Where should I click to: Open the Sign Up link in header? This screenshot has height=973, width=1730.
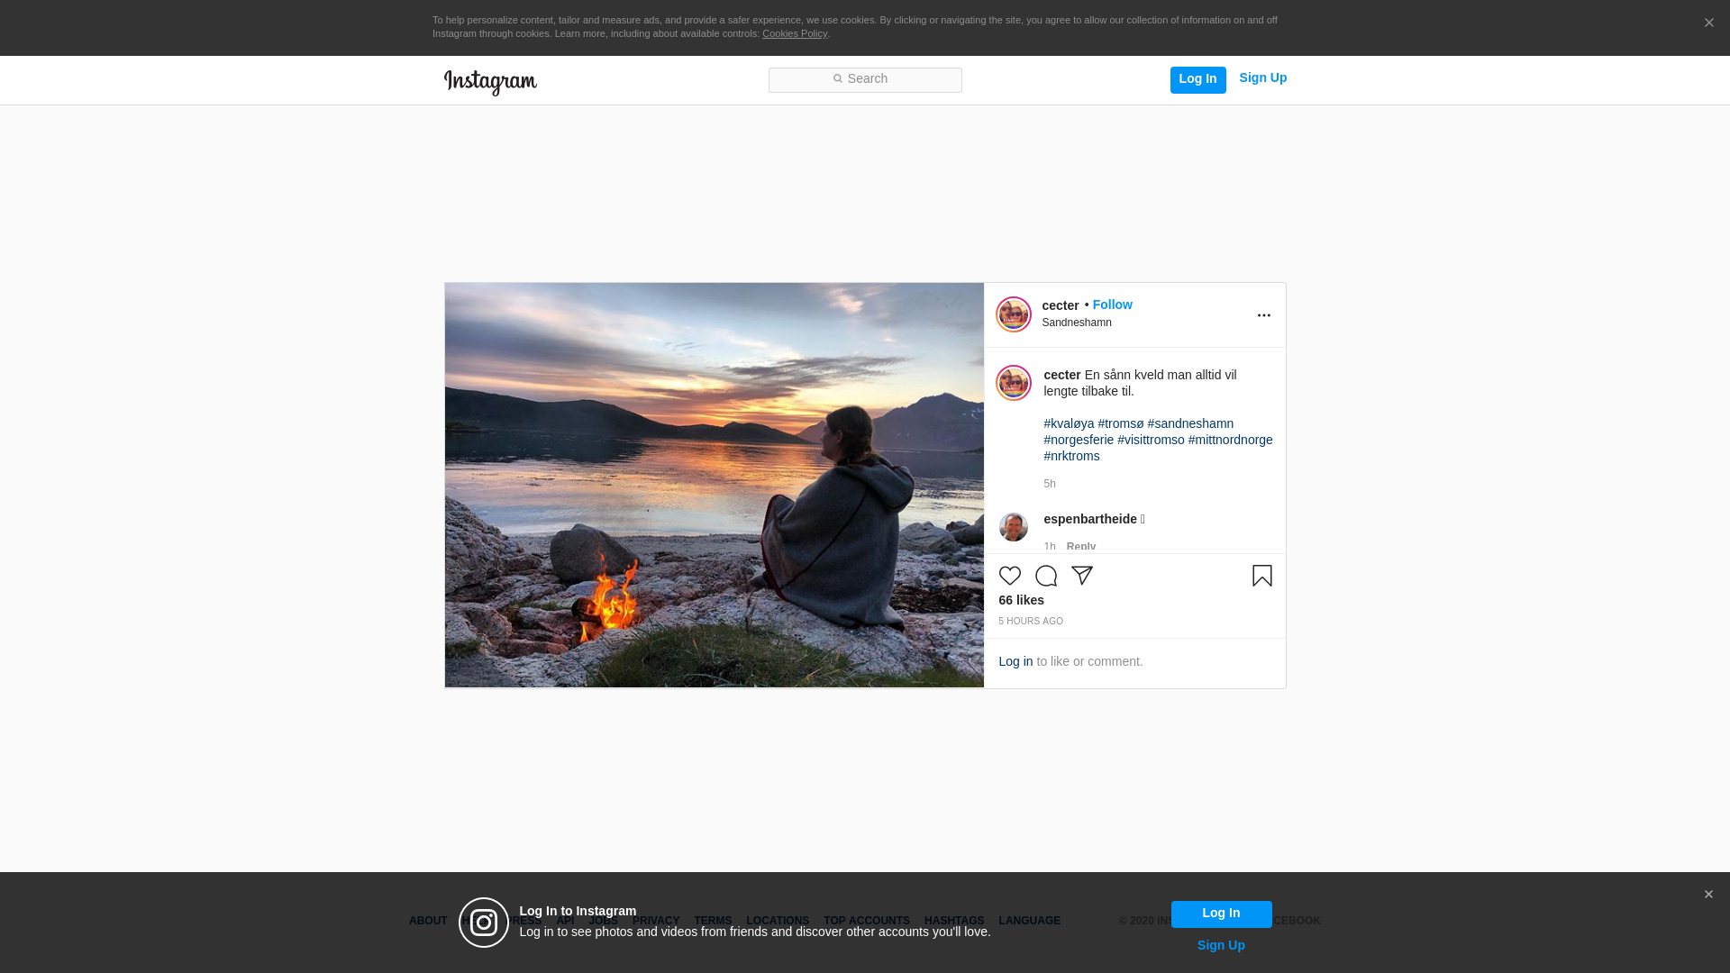coord(1262,78)
